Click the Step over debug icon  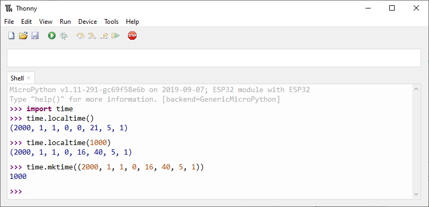80,35
